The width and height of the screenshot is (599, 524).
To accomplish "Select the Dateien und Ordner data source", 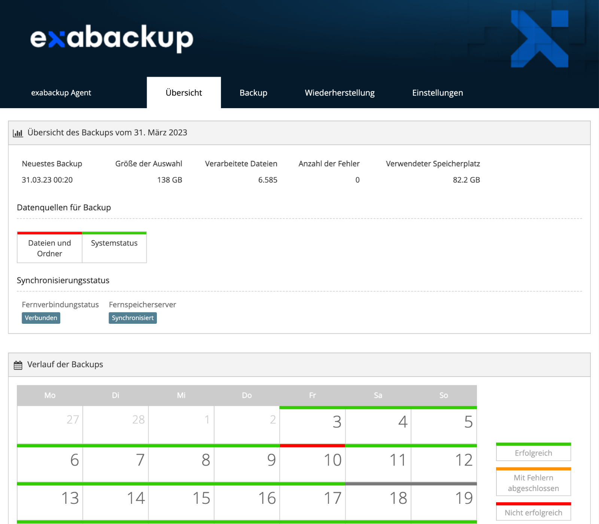I will 49,248.
